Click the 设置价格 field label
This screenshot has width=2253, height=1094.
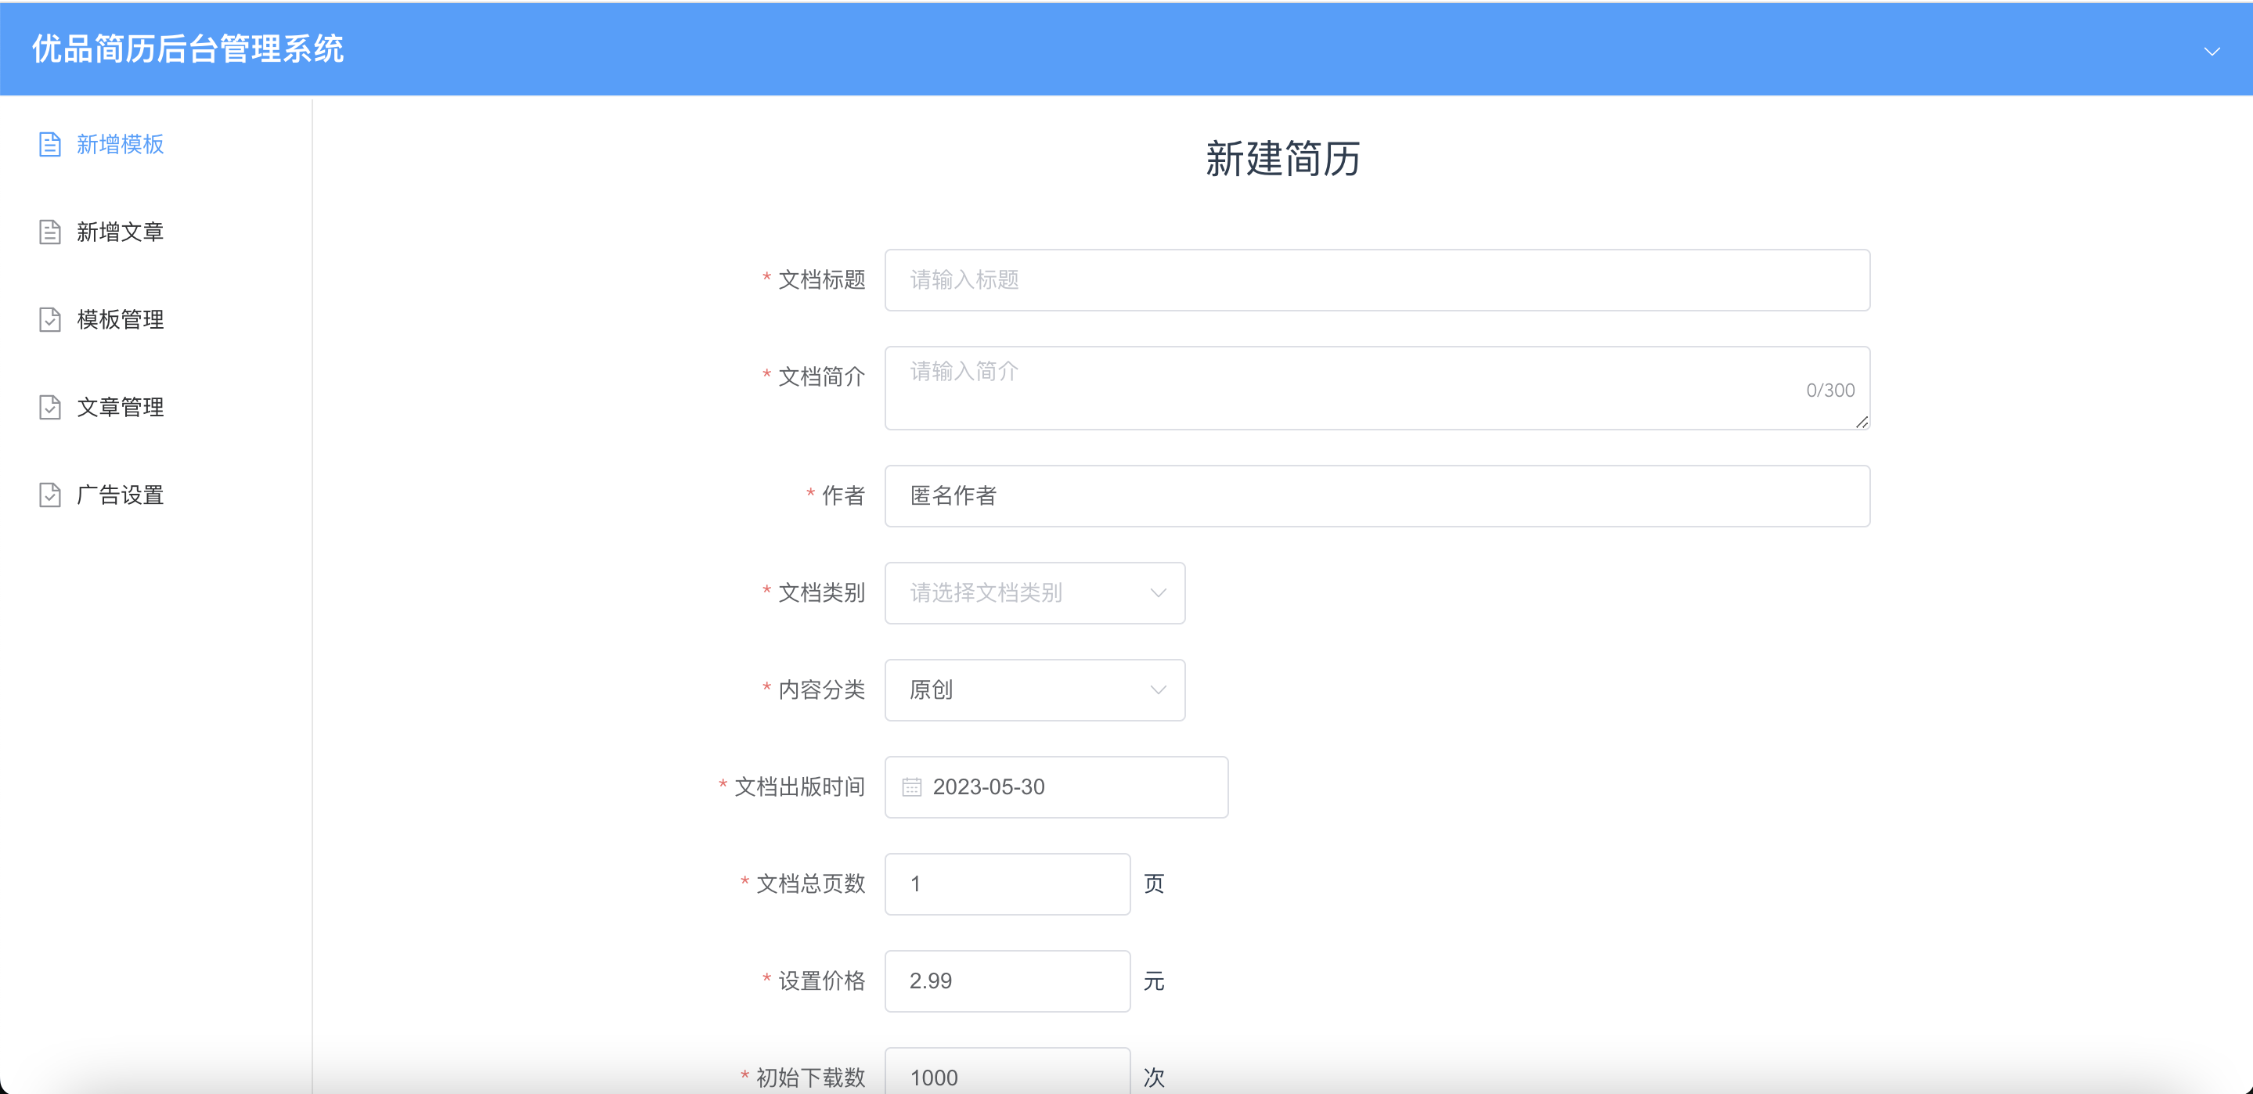click(821, 981)
